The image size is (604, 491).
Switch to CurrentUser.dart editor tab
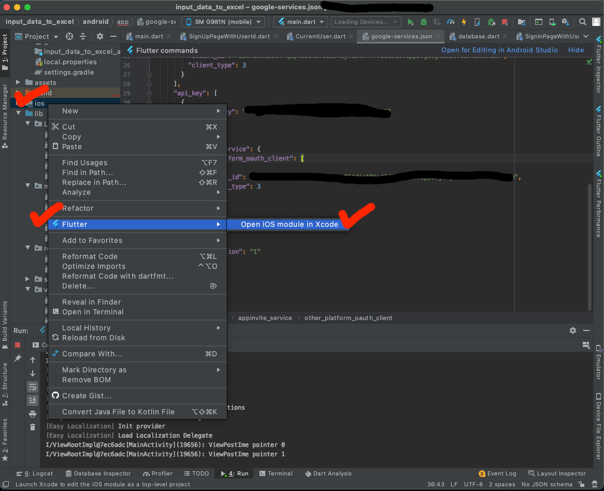tap(320, 36)
